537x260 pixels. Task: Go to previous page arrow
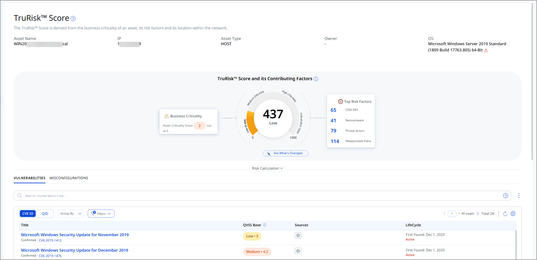click(x=444, y=214)
